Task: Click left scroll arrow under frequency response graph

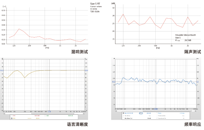Action: 116,111
